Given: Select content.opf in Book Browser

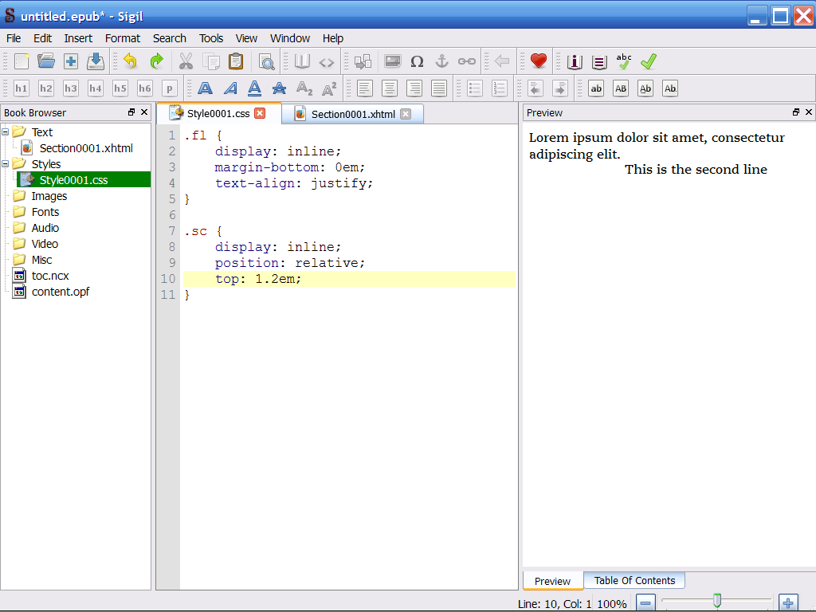Looking at the screenshot, I should [60, 292].
